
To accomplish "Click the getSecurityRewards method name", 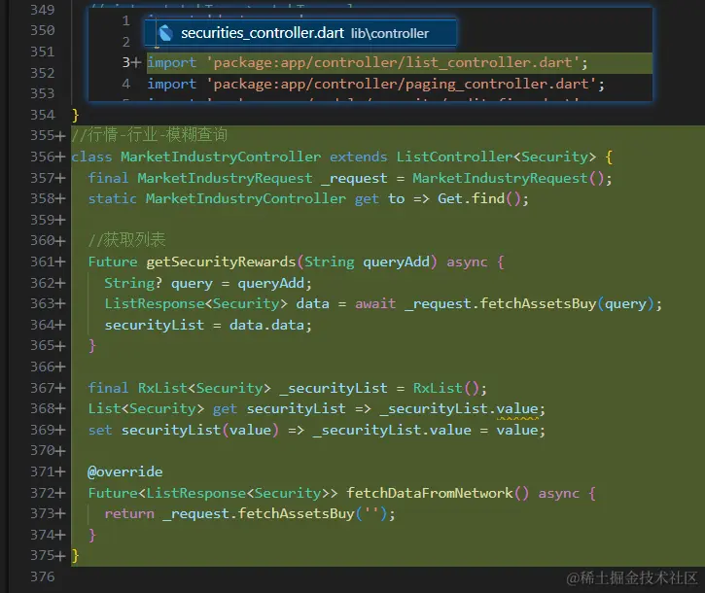I will tap(221, 262).
